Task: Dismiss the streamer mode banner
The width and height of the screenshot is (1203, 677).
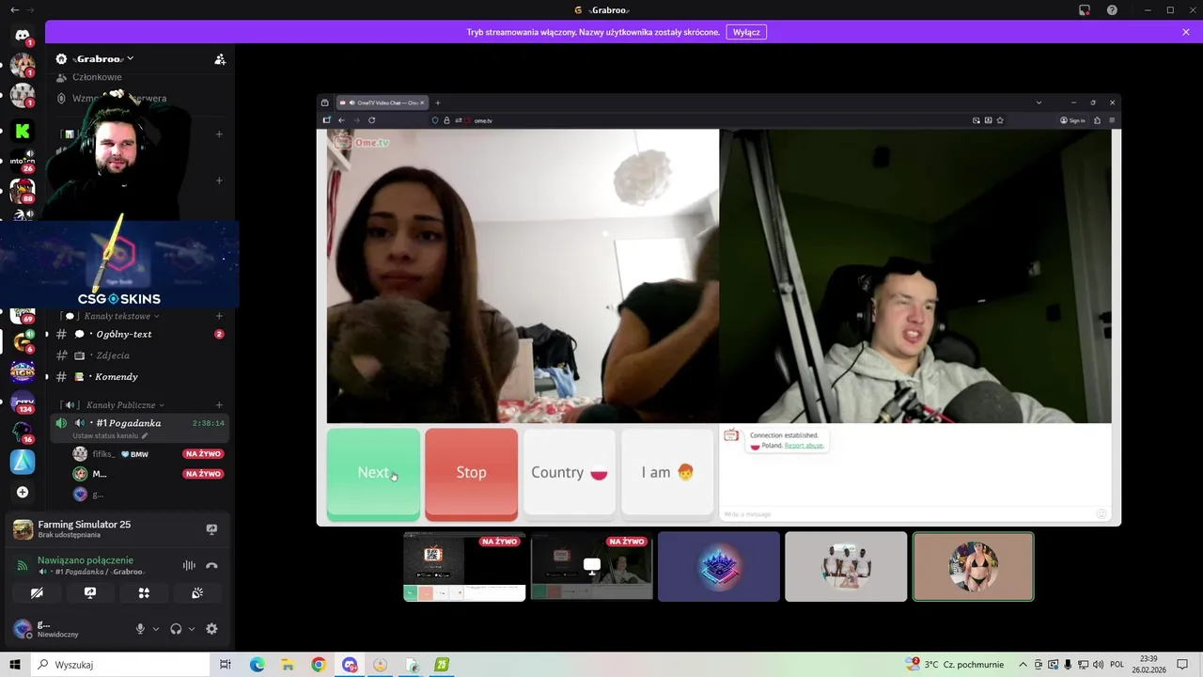Action: click(1186, 32)
